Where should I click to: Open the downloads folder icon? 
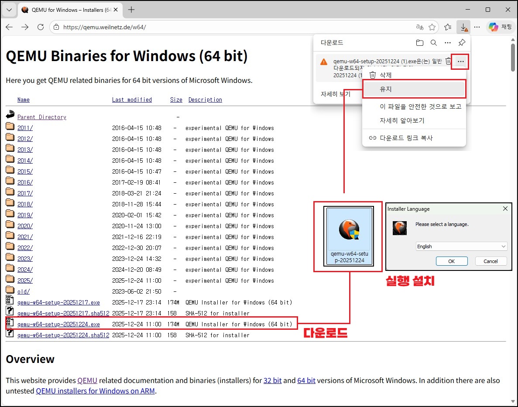click(419, 43)
